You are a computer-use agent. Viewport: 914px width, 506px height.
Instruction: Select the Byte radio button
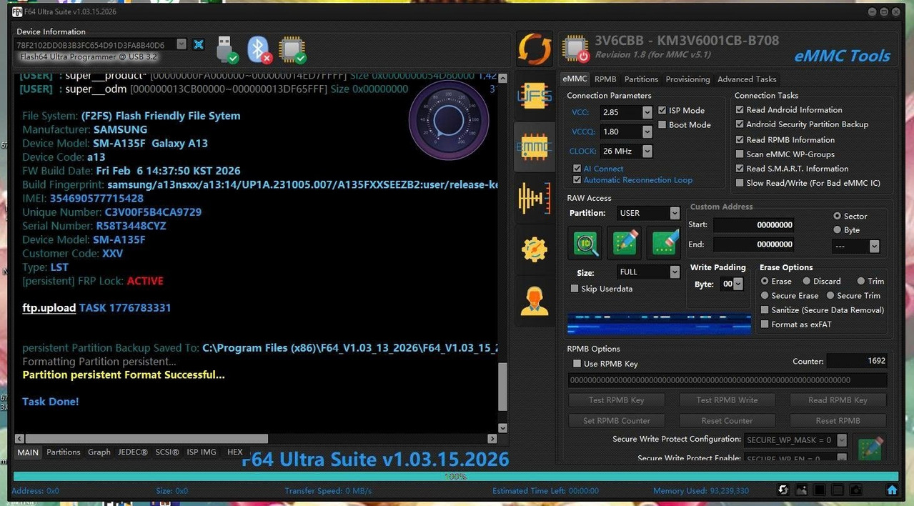click(x=837, y=230)
